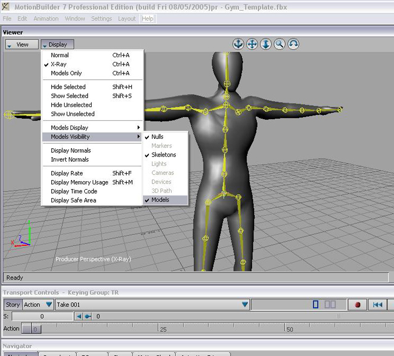Activate the Zoom magnifier tool
The image size is (394, 356).
point(279,44)
